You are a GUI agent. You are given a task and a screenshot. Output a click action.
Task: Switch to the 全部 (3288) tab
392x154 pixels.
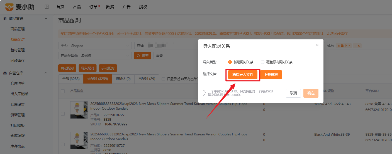tap(71, 79)
